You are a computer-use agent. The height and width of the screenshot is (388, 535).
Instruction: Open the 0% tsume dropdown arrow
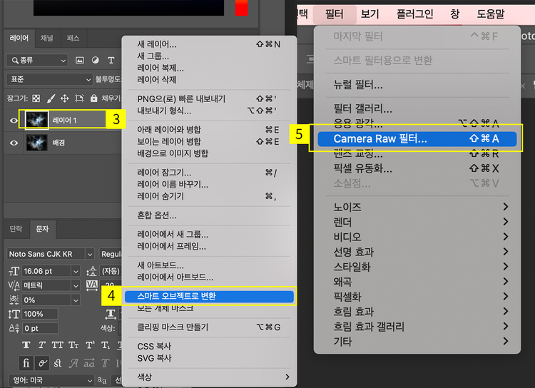click(x=76, y=300)
